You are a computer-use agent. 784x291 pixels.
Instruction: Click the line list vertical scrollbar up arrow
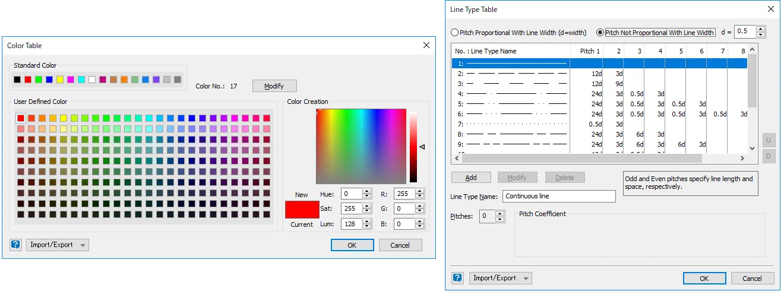tap(753, 49)
